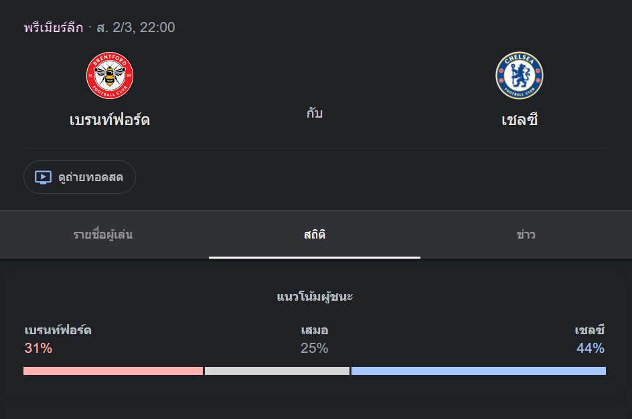The height and width of the screenshot is (419, 632).
Task: Switch to the ข่าว tab
Action: pyautogui.click(x=526, y=235)
